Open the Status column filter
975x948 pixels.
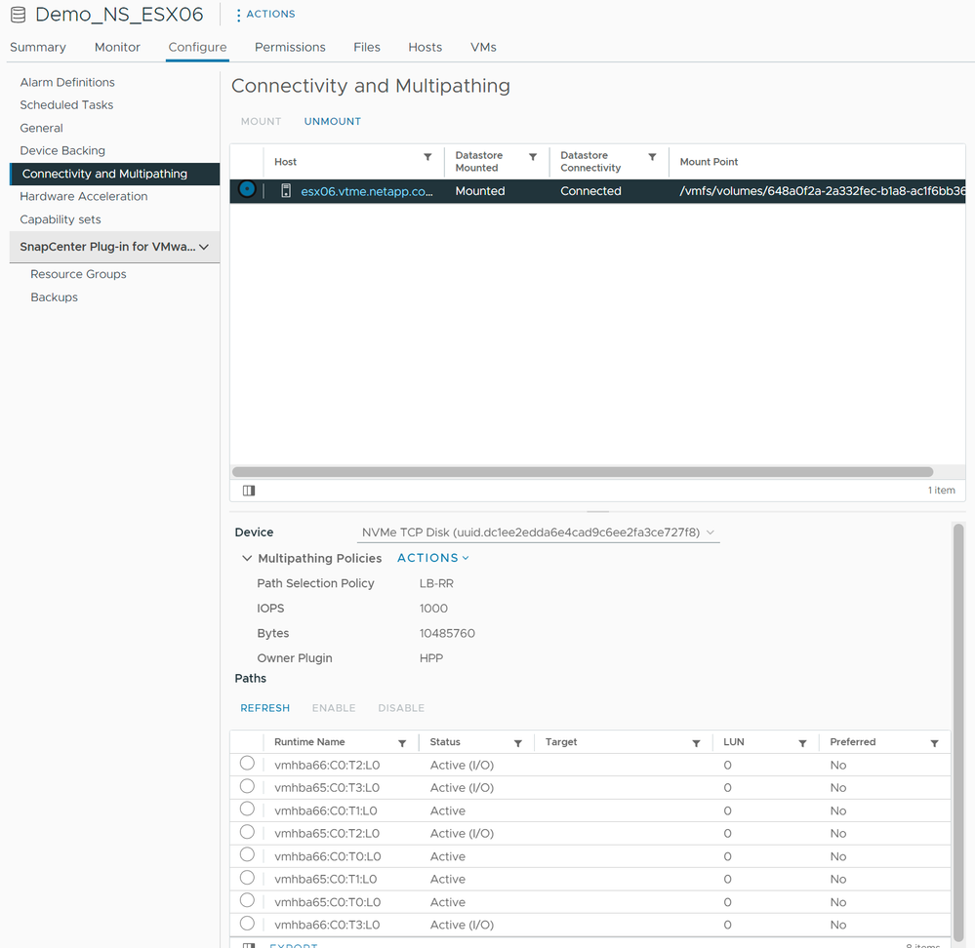pos(518,743)
